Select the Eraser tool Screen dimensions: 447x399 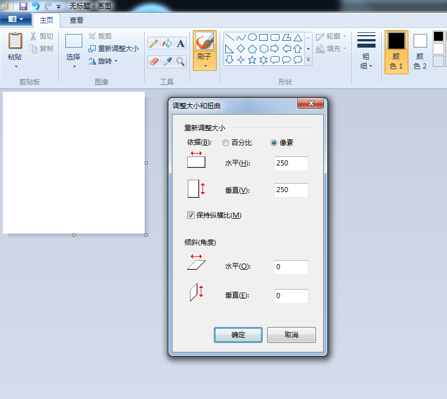(154, 62)
